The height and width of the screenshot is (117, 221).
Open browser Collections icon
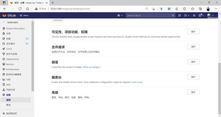[200, 9]
